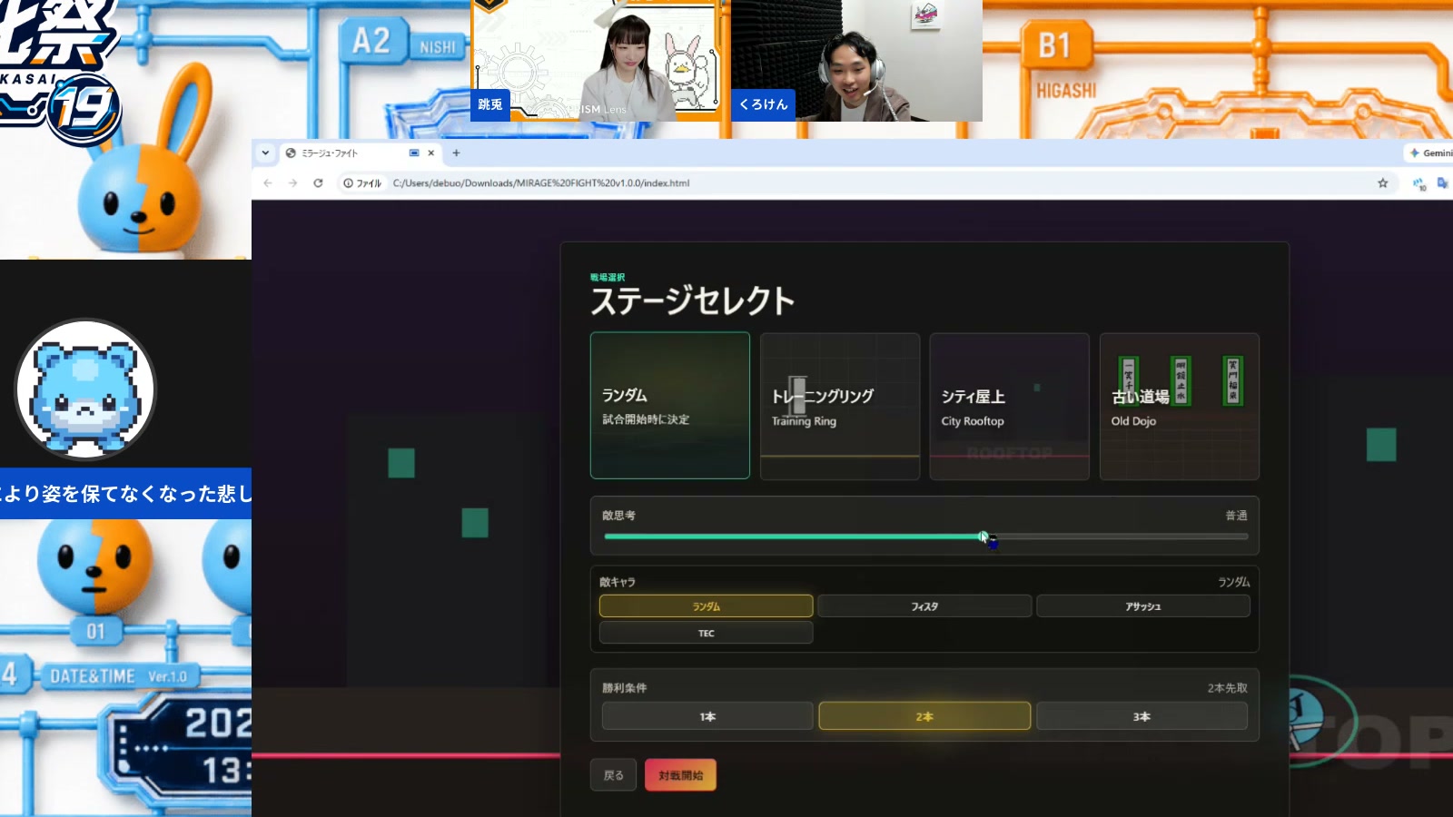1453x817 pixels.
Task: Set win condition to 2本
Action: click(924, 716)
